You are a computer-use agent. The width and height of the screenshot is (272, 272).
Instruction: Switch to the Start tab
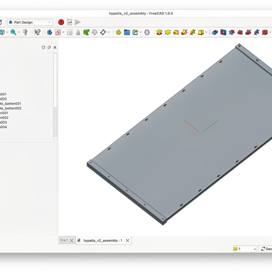(x=64, y=240)
